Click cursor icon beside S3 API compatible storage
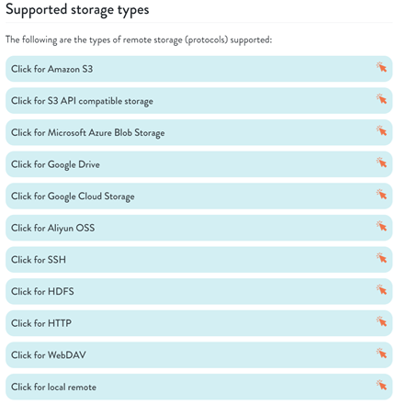Viewport: 396px width, 404px height. 381,98
